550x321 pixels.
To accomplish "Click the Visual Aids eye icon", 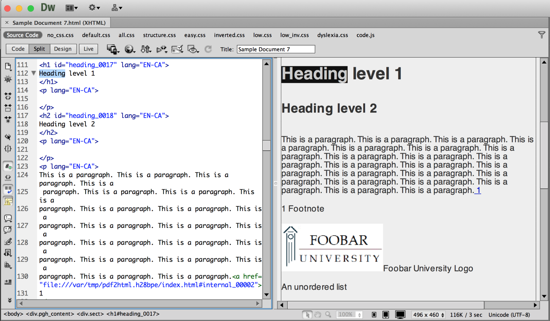I will tap(193, 49).
